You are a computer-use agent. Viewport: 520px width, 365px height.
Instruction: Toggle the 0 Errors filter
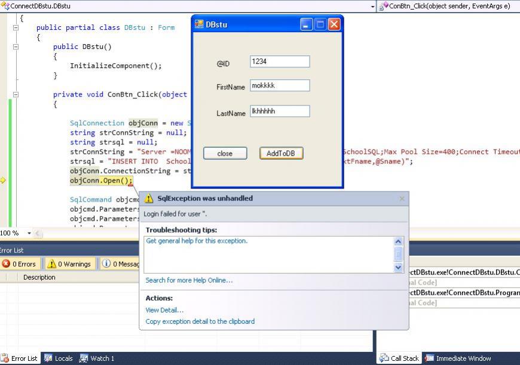click(20, 264)
